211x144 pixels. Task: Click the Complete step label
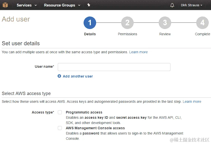[x=202, y=34]
